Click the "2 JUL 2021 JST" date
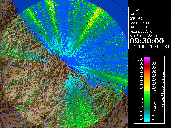 coord(151,47)
